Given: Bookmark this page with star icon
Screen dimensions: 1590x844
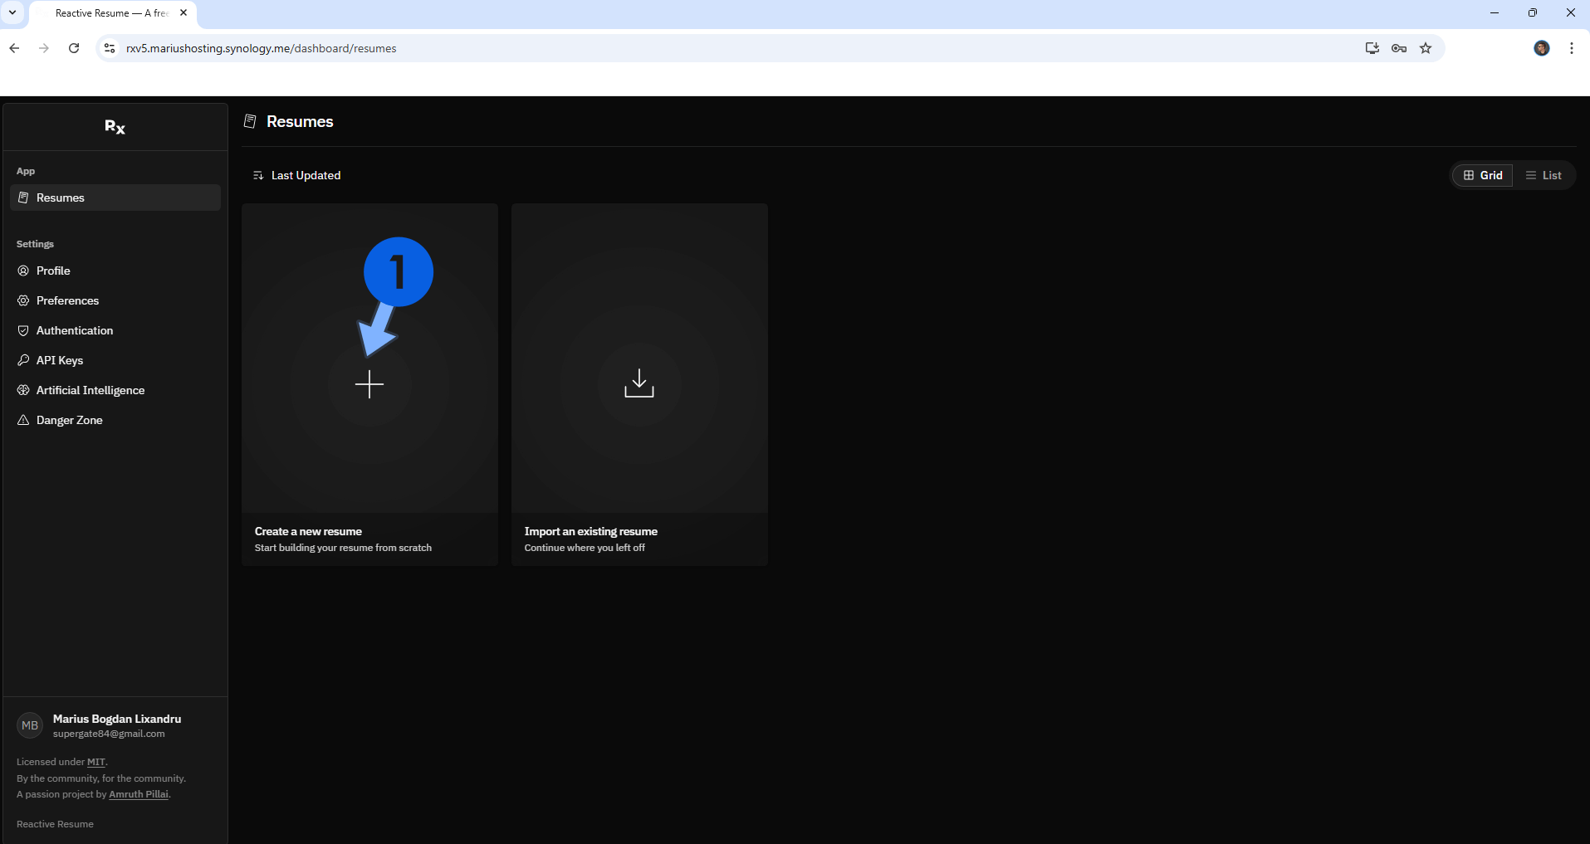Looking at the screenshot, I should coord(1426,48).
